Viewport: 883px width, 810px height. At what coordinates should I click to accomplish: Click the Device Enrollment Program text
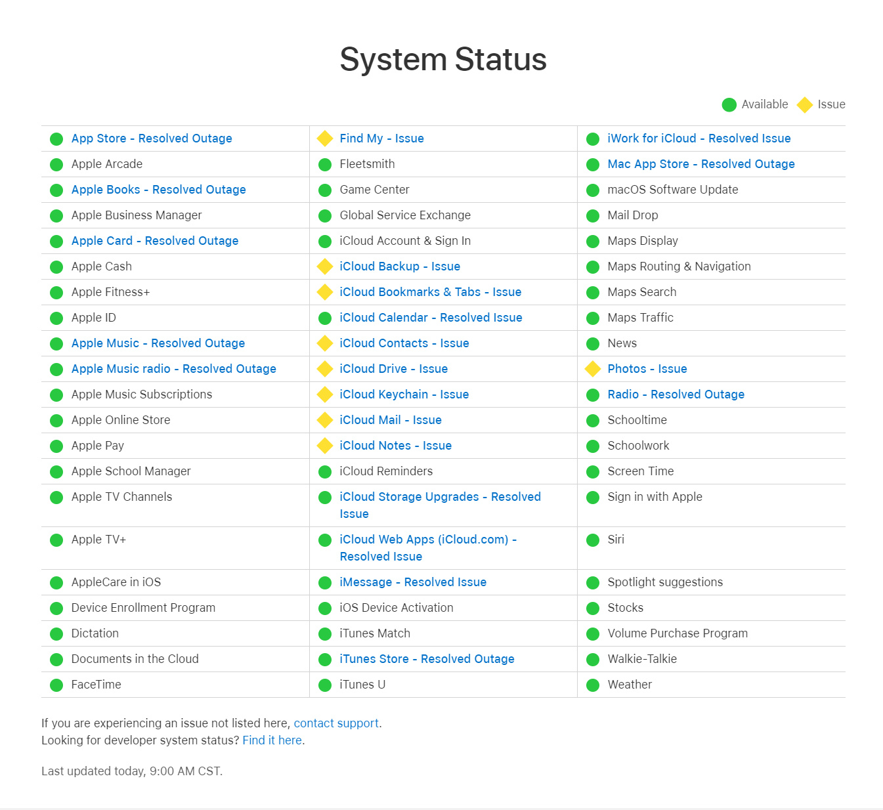143,608
